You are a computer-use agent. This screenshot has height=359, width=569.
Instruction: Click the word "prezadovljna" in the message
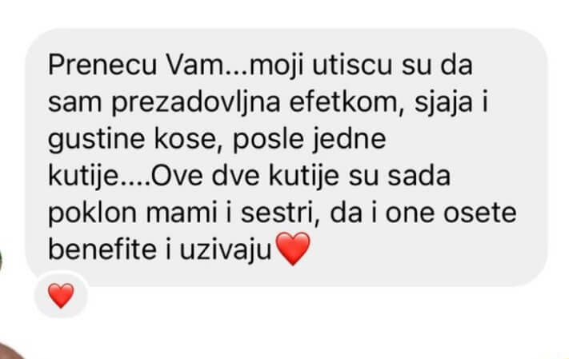[x=195, y=104]
